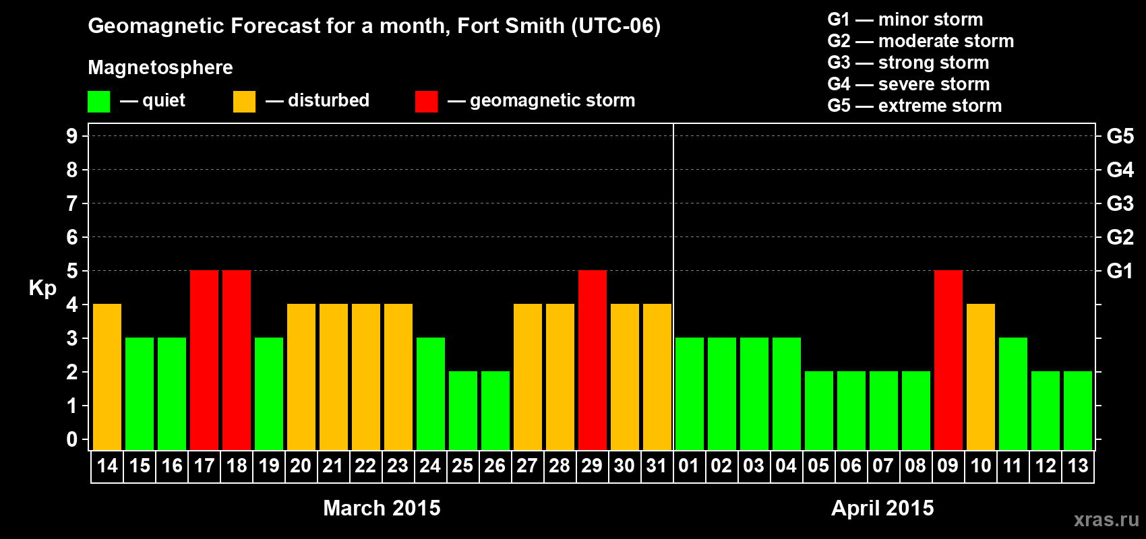This screenshot has height=539, width=1146.
Task: Click date label 08 on axis
Action: pyautogui.click(x=915, y=466)
